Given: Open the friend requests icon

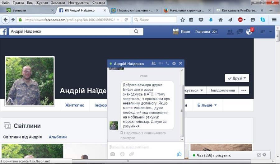Looking at the screenshot, I should point(230,32).
